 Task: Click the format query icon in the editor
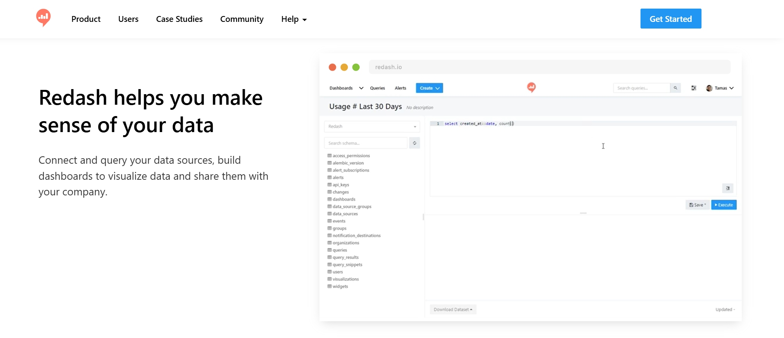point(727,188)
